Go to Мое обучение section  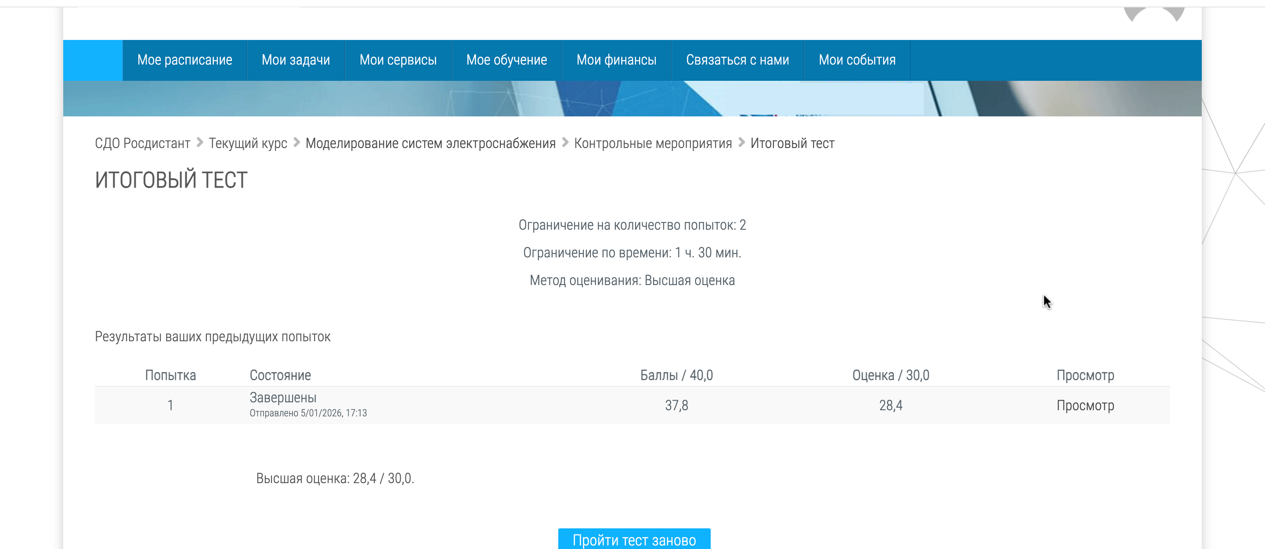pyautogui.click(x=506, y=60)
